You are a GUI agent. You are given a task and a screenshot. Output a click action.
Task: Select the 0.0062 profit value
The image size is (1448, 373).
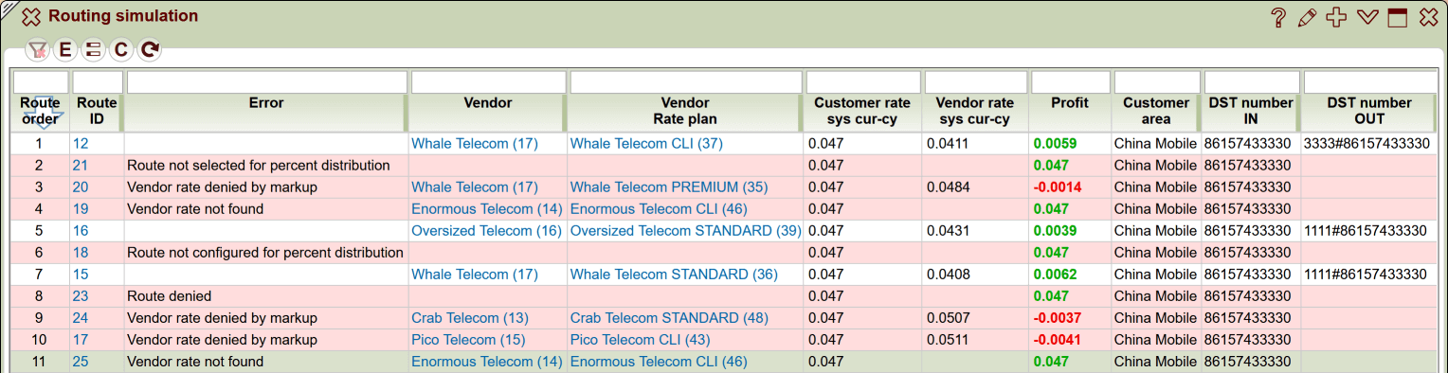(x=1055, y=274)
